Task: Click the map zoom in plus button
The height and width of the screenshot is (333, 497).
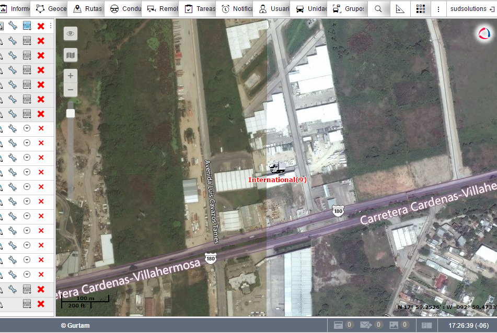Action: click(x=71, y=76)
